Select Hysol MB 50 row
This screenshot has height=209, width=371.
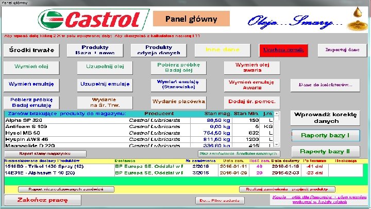pos(139,133)
